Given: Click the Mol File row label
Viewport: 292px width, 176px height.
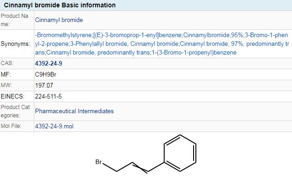Looking at the screenshot, I should 11,126.
